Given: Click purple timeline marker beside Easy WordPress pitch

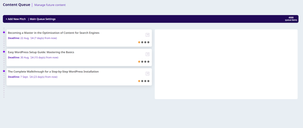Looking at the screenshot, I should pyautogui.click(x=4, y=52).
